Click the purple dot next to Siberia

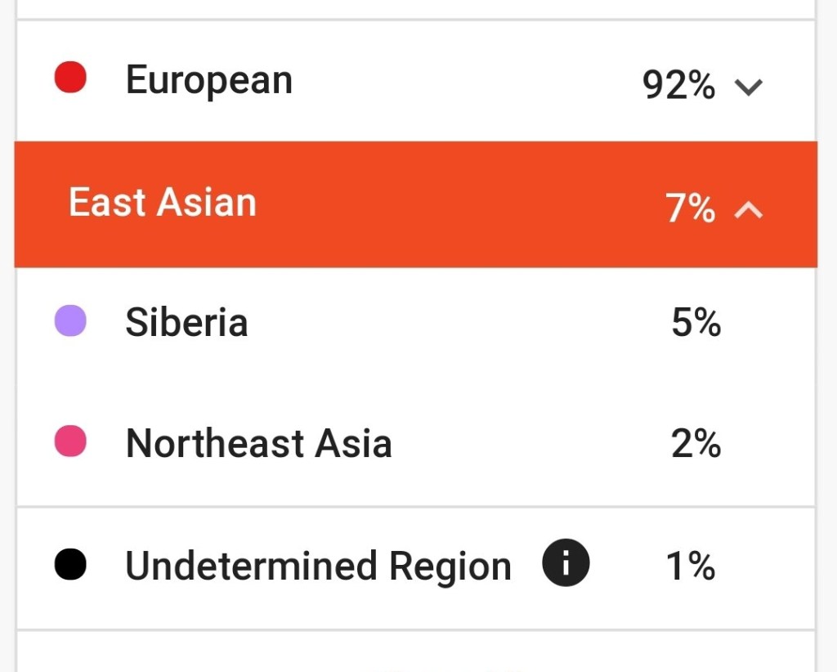pos(70,320)
